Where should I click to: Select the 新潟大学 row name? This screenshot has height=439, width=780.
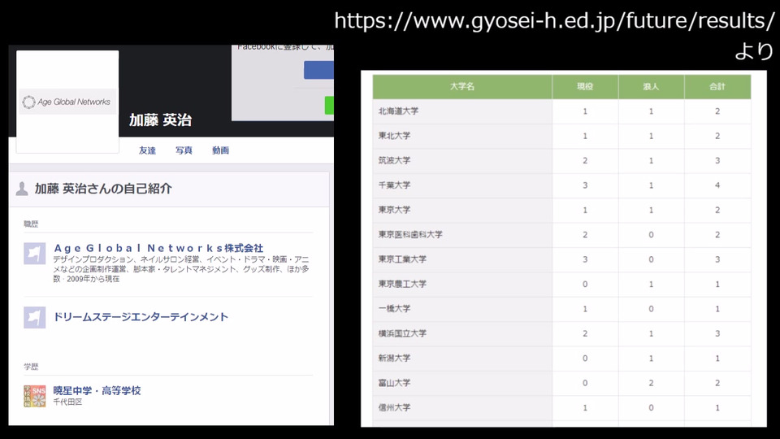click(395, 358)
